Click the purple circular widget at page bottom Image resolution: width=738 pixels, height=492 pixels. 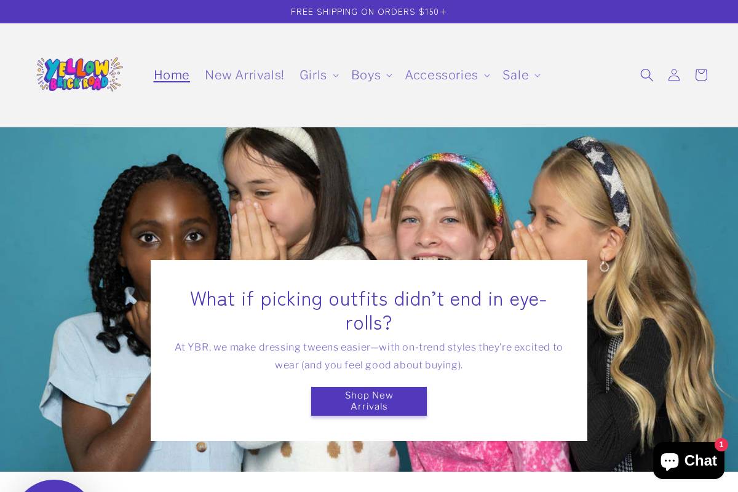point(54,486)
